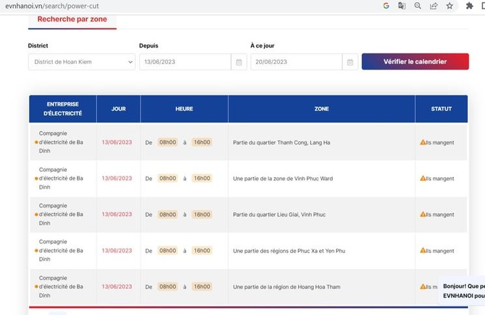This screenshot has height=315, width=485.
Task: Click the JOUR column header
Action: coord(118,109)
